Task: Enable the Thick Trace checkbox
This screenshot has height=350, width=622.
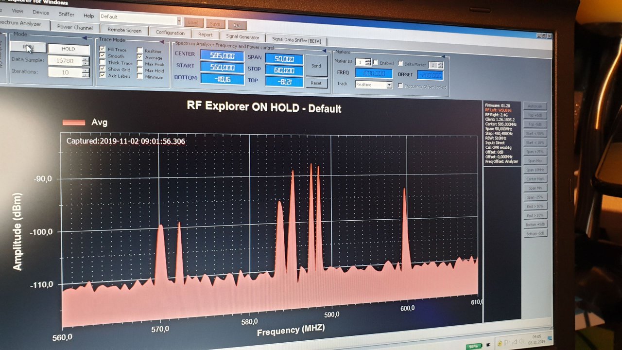Action: (x=102, y=63)
